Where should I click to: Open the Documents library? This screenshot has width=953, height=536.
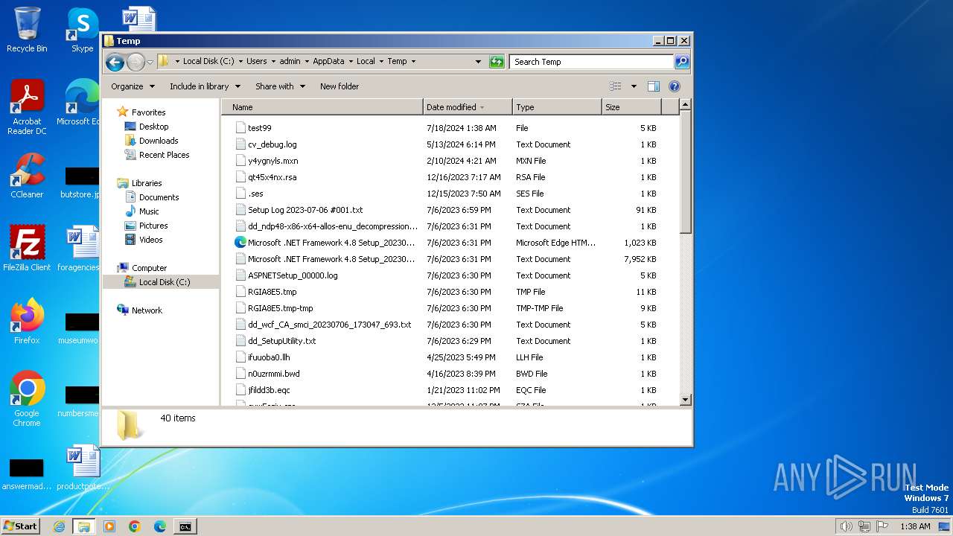159,197
